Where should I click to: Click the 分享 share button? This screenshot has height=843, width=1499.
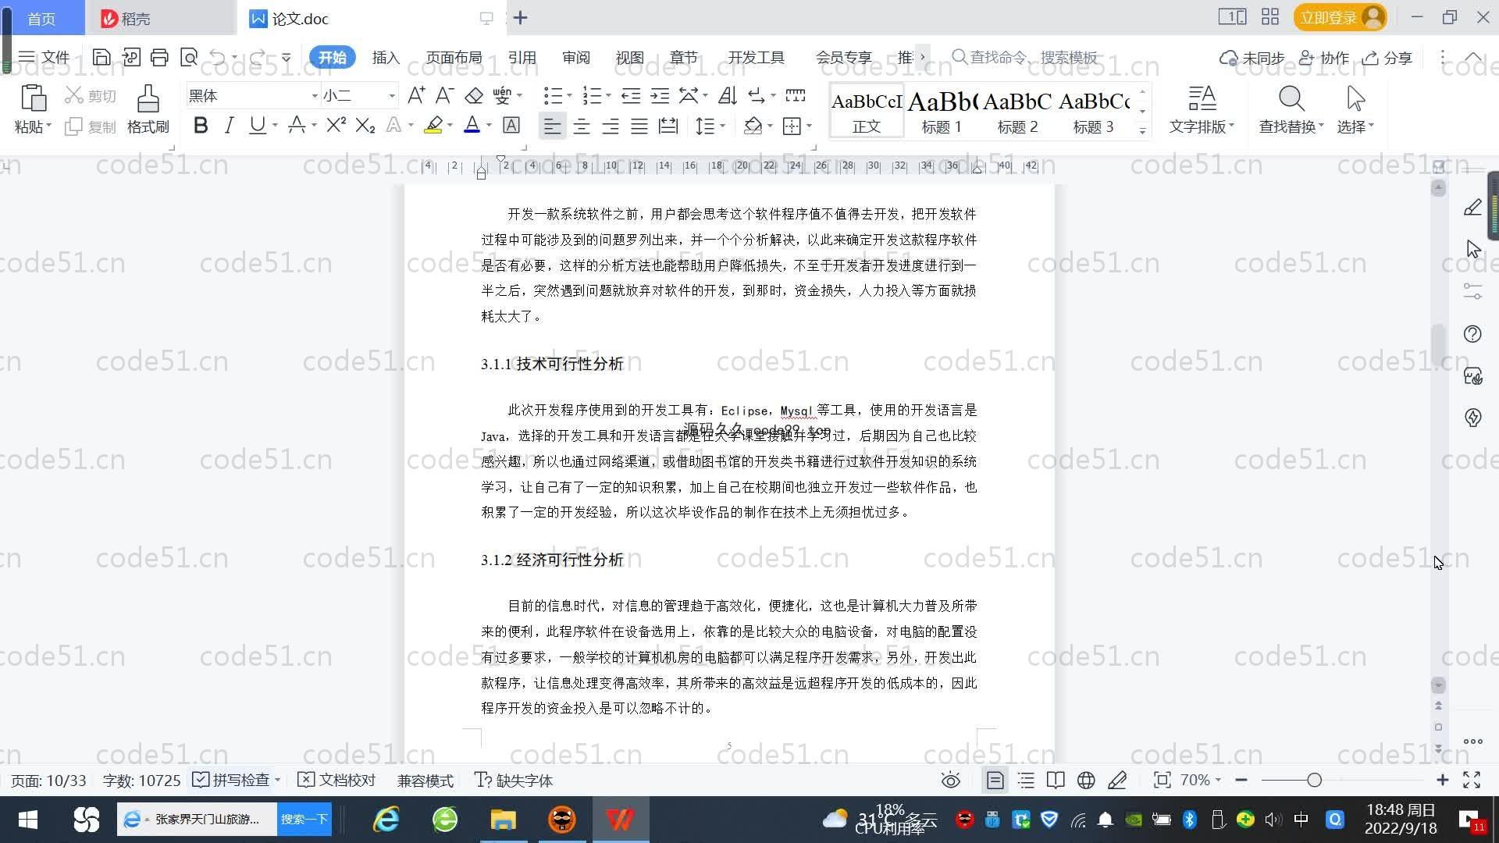(x=1388, y=57)
